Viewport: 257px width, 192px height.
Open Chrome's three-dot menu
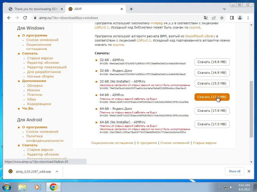coord(248,18)
